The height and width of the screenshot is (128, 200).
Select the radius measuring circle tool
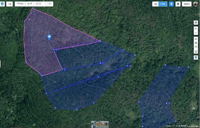tap(196, 47)
